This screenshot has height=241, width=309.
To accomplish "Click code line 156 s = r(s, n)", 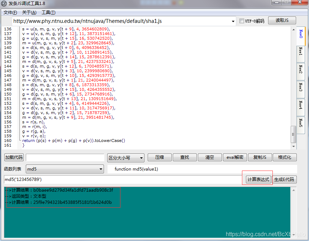I will pyautogui.click(x=33, y=122).
